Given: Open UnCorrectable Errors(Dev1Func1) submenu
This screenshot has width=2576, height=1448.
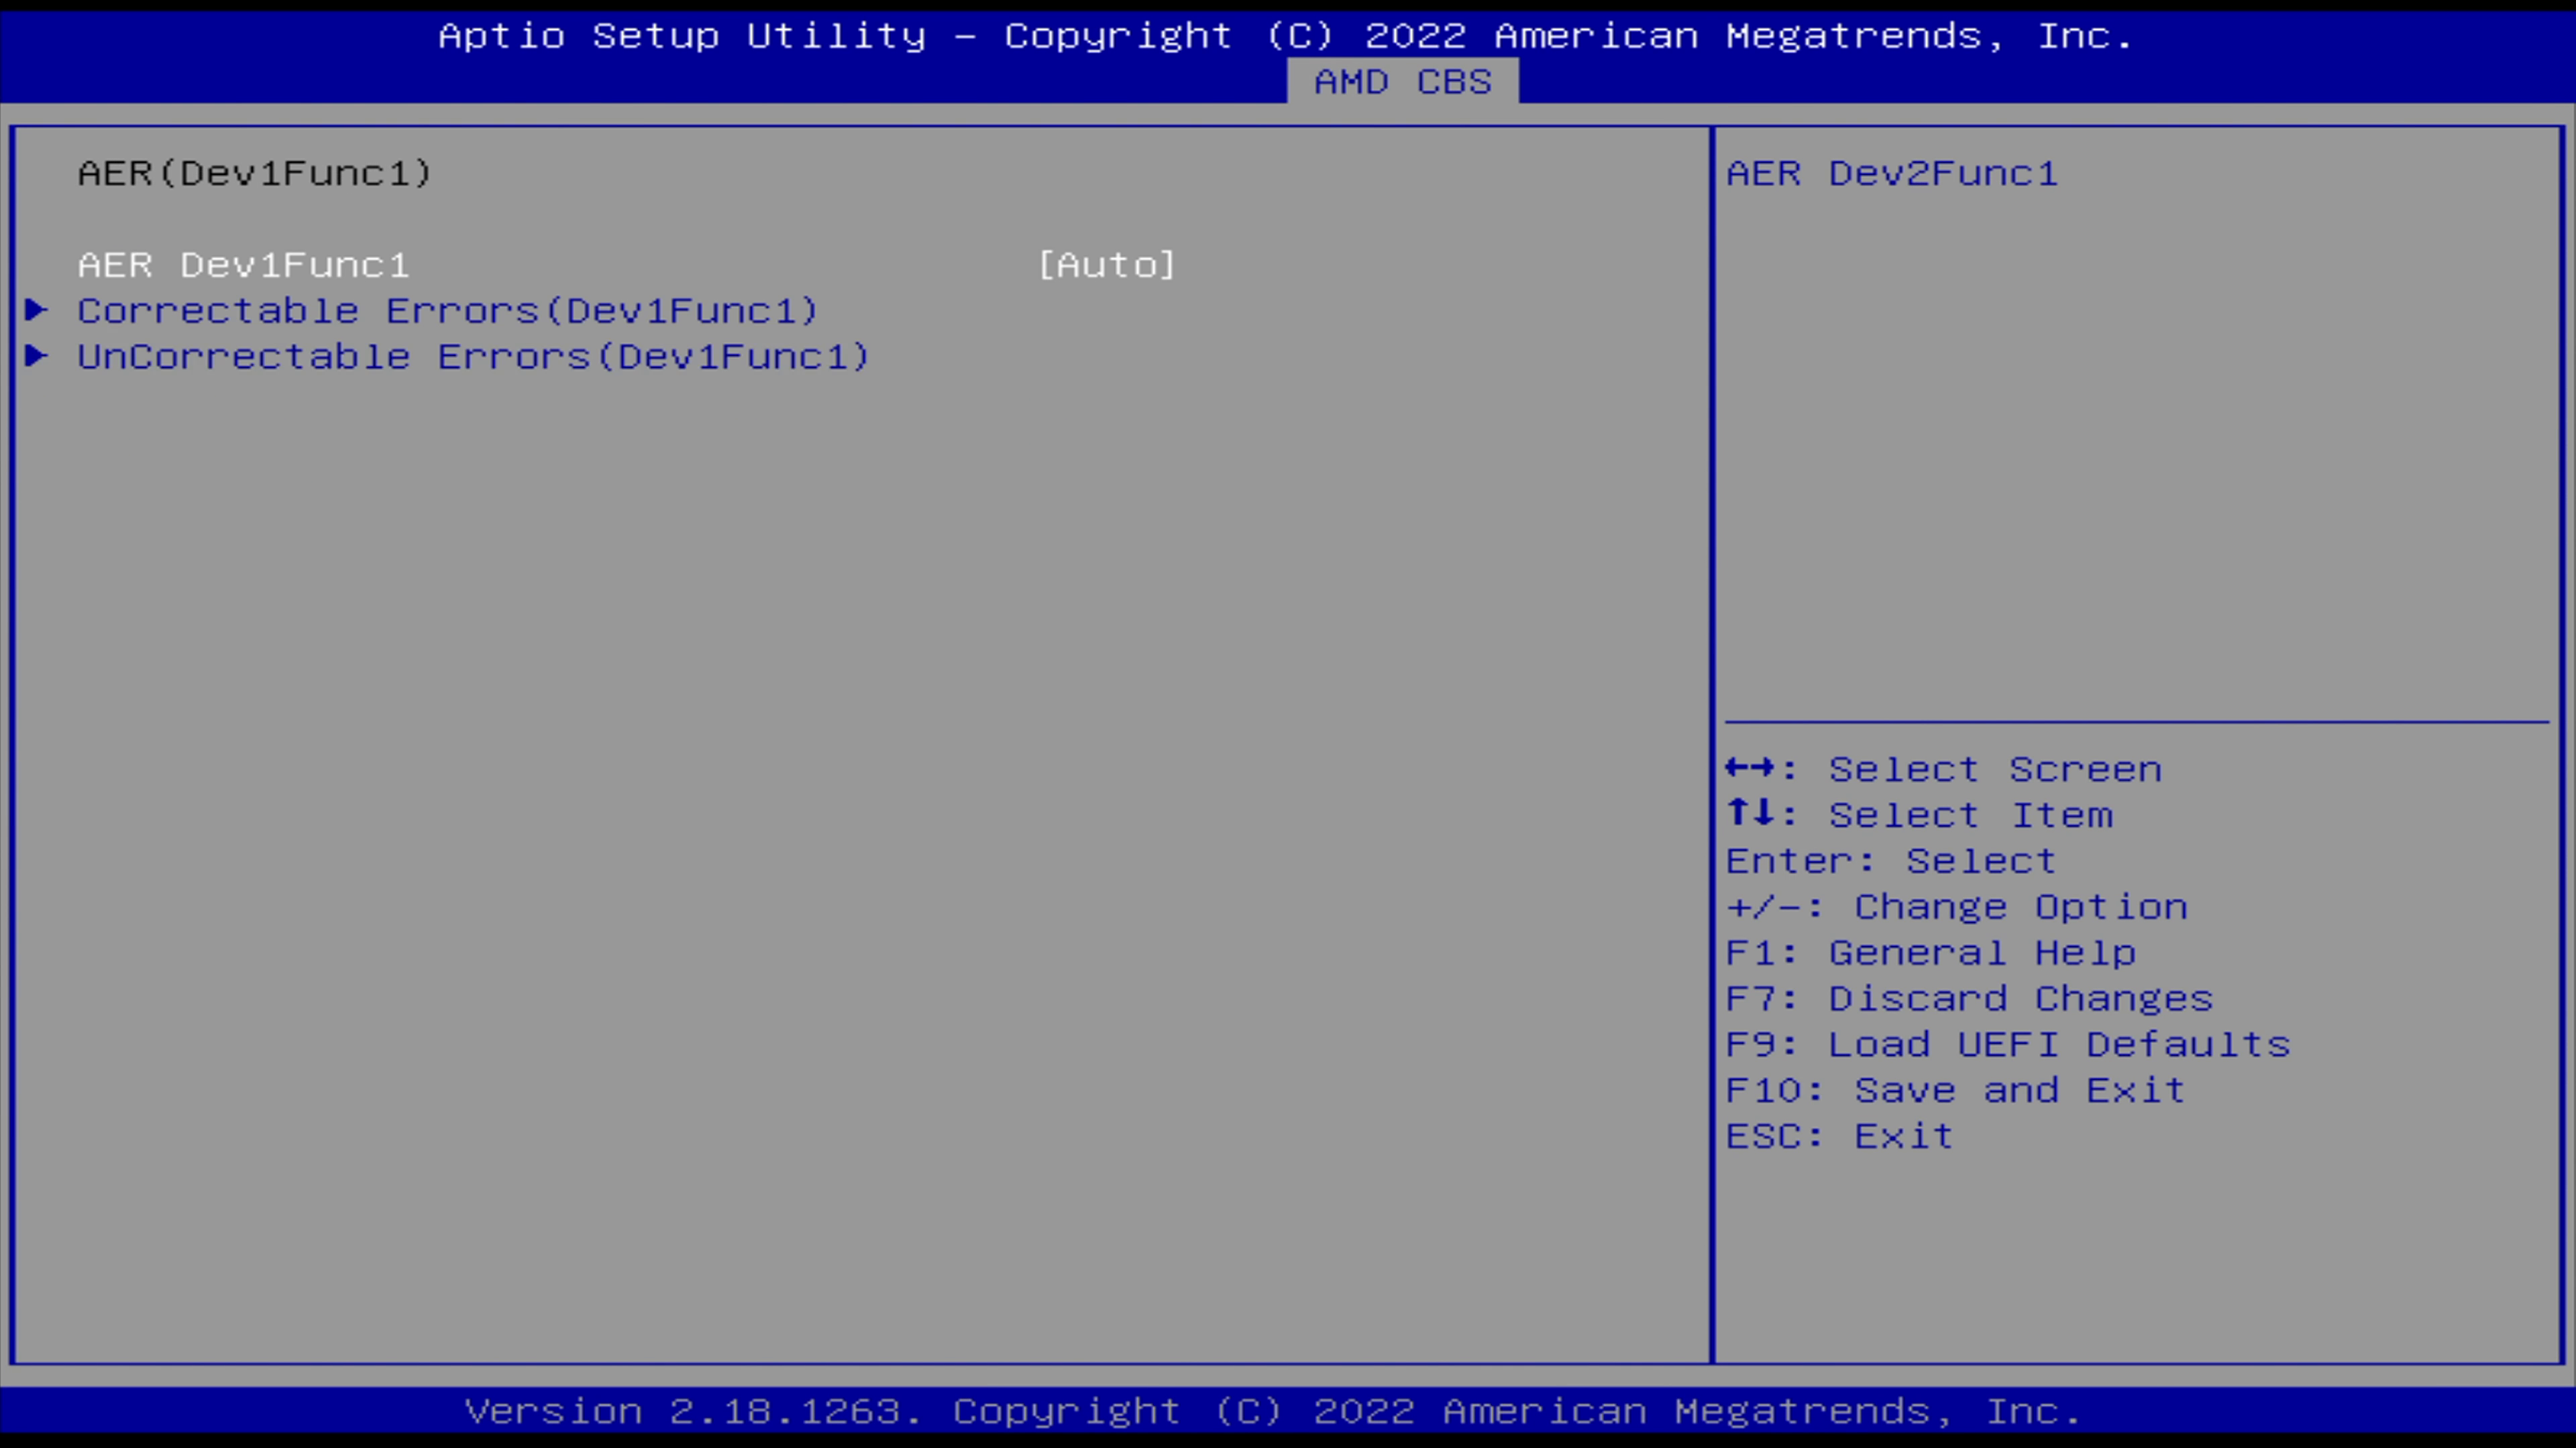Looking at the screenshot, I should (474, 357).
